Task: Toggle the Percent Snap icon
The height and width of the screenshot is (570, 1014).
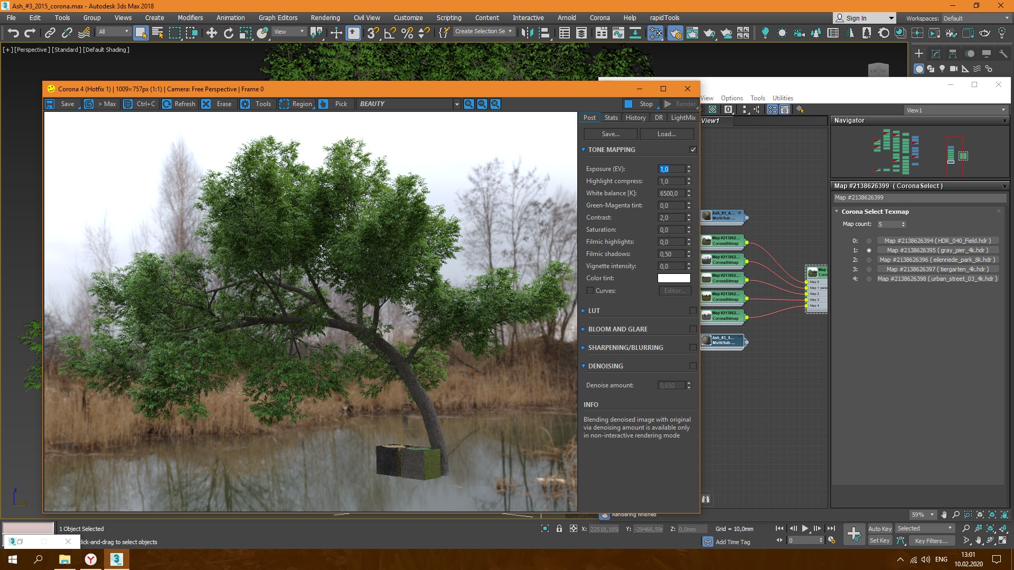Action: tap(407, 33)
